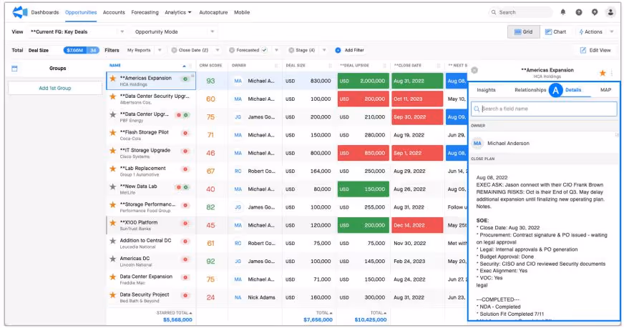This screenshot has height=328, width=624.
Task: Expand the Stage (4) filter arrow
Action: (324, 50)
